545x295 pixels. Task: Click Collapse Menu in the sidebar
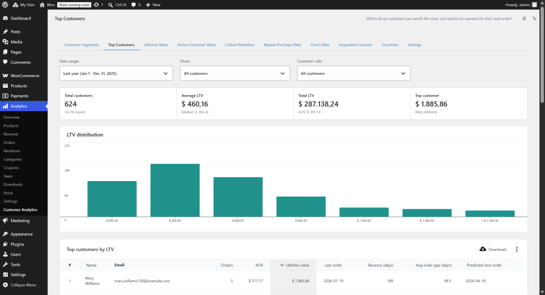click(x=23, y=285)
